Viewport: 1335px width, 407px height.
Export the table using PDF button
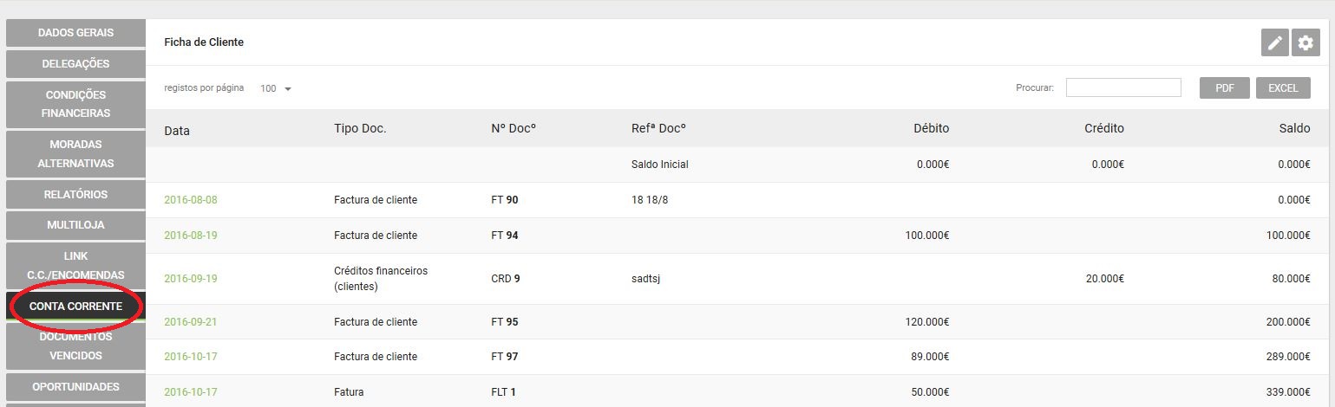point(1225,87)
